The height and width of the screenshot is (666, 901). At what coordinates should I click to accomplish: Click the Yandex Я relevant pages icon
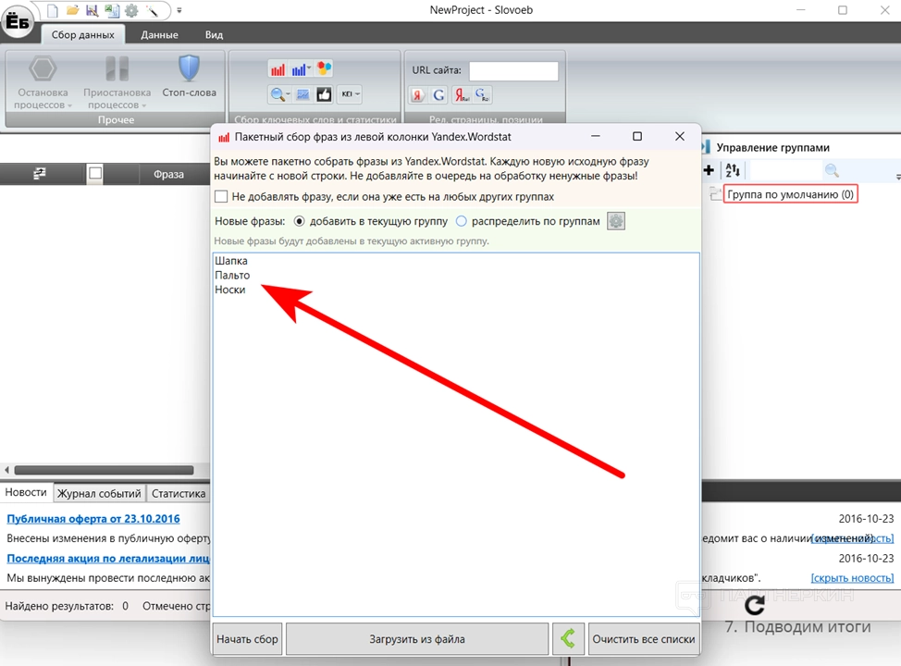pyautogui.click(x=417, y=95)
